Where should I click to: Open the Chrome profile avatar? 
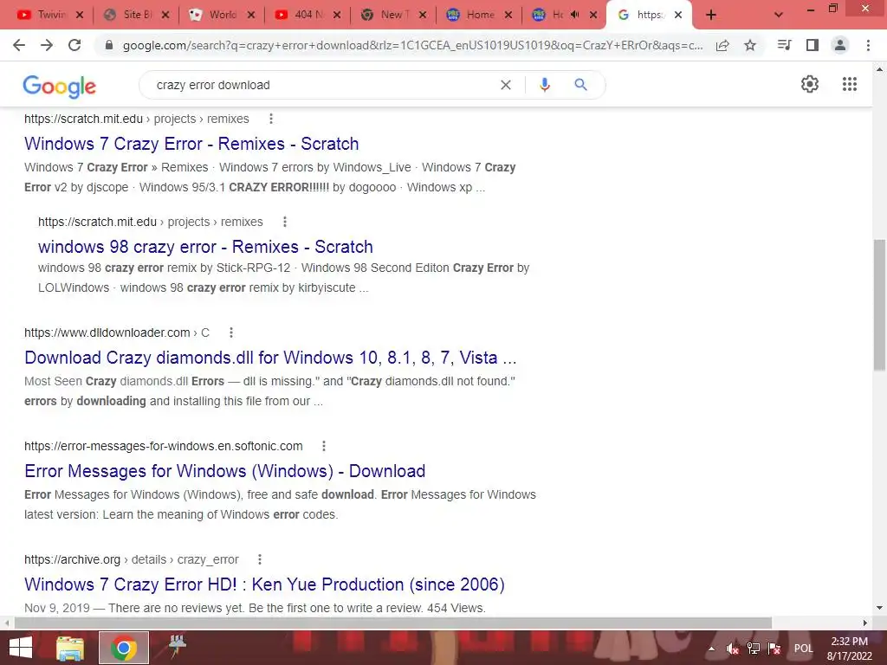840,45
